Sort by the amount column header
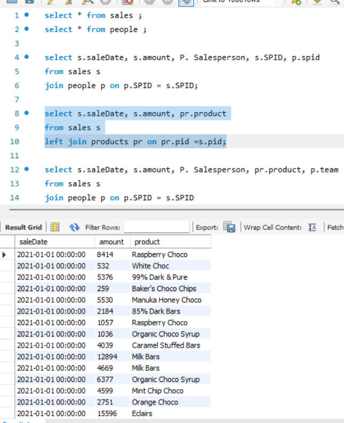 (x=111, y=242)
